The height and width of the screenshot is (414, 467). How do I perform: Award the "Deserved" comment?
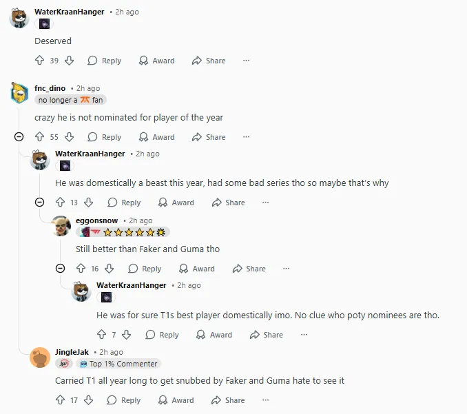156,61
